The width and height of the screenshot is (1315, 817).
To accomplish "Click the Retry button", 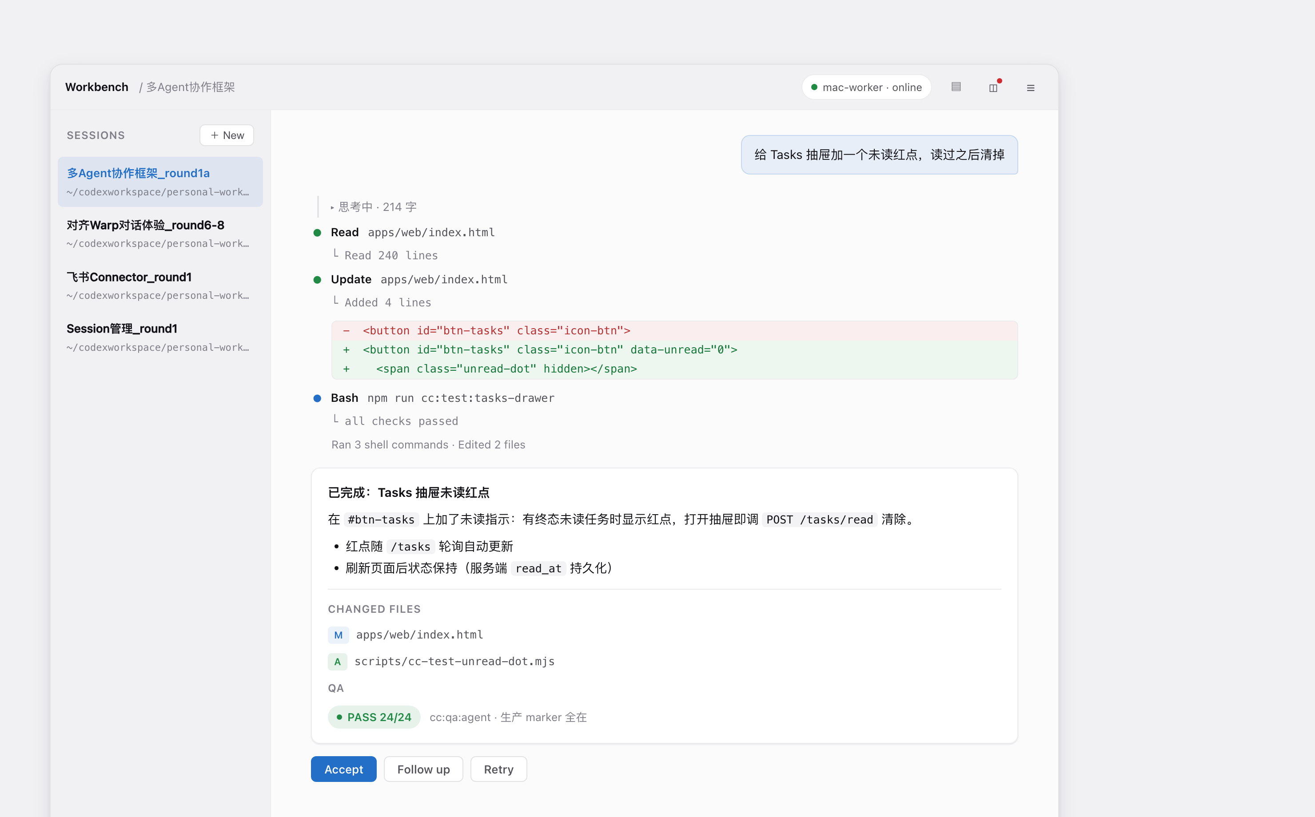I will [x=498, y=769].
